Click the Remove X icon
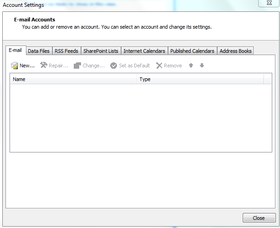 click(159, 66)
